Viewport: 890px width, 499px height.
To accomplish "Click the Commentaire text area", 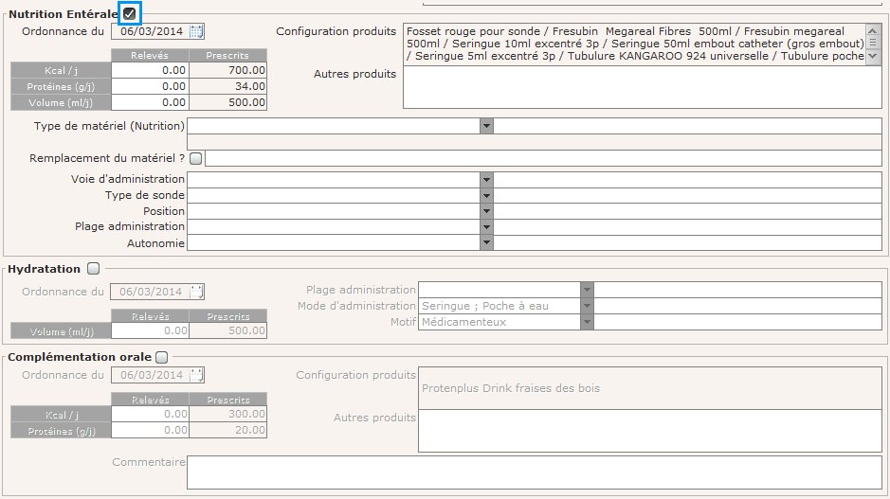I will pos(535,472).
